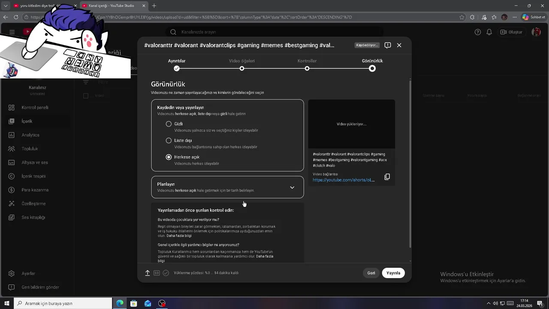The width and height of the screenshot is (549, 309).
Task: Click the dialog's vertical scrollbar
Action: 410,163
